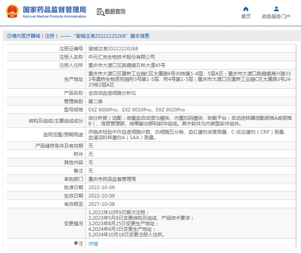Image resolution: width=301 pixels, height=253 pixels.
Task: Open the 政务服务门户 link
Action: pos(276,17)
